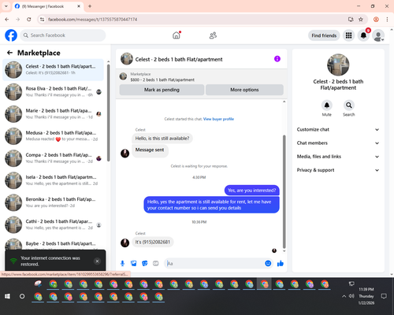
Task: Choose a sticker icon
Action: (145, 263)
